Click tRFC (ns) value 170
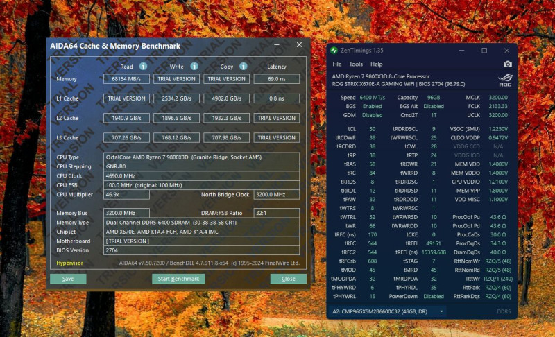 373,235
